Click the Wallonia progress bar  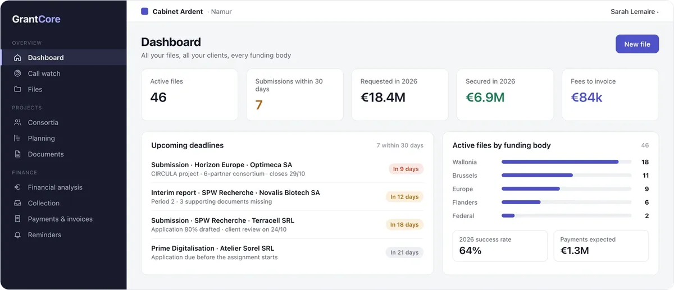tap(567, 162)
